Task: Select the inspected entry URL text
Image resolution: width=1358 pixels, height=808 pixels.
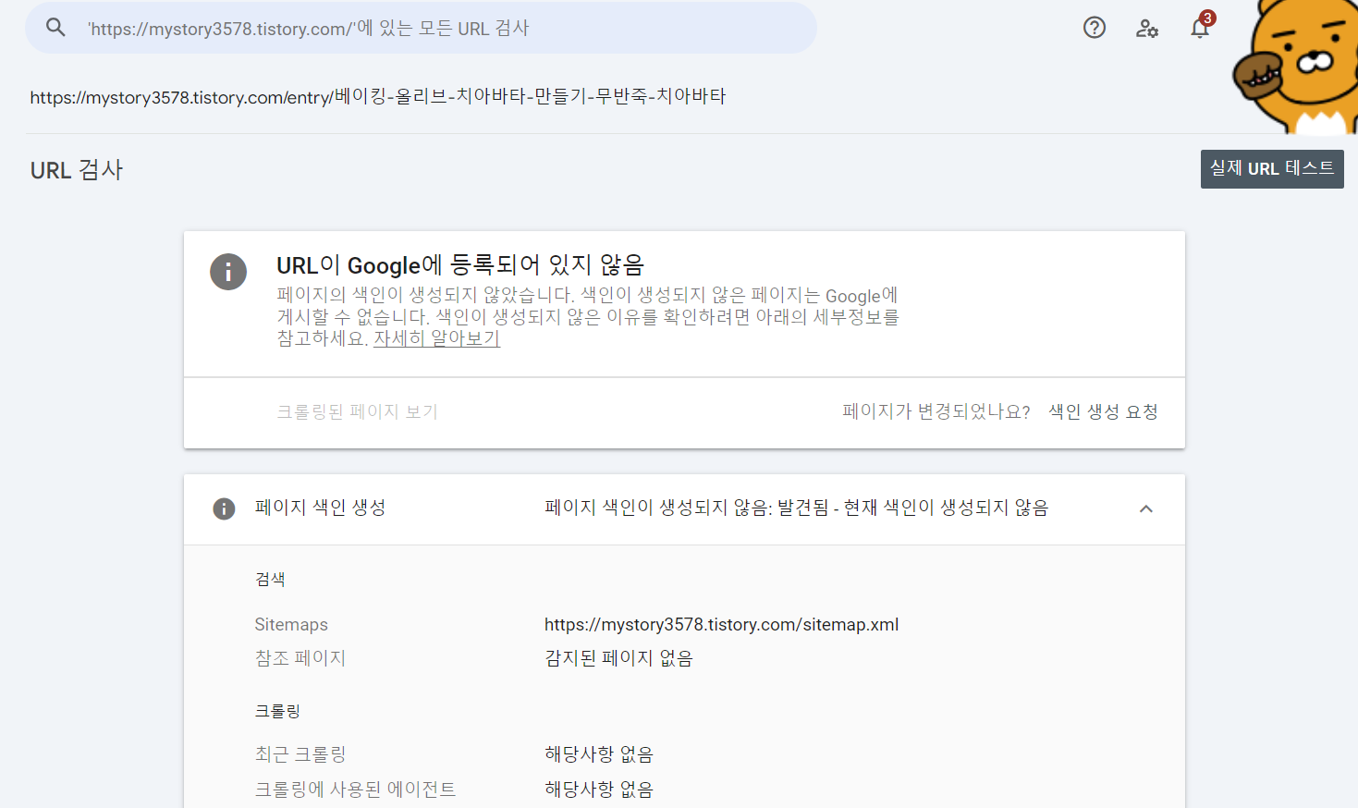Action: [x=377, y=96]
